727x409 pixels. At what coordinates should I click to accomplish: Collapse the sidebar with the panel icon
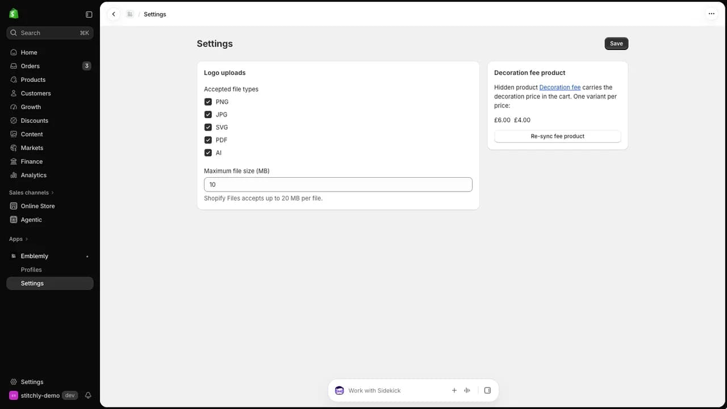click(89, 14)
